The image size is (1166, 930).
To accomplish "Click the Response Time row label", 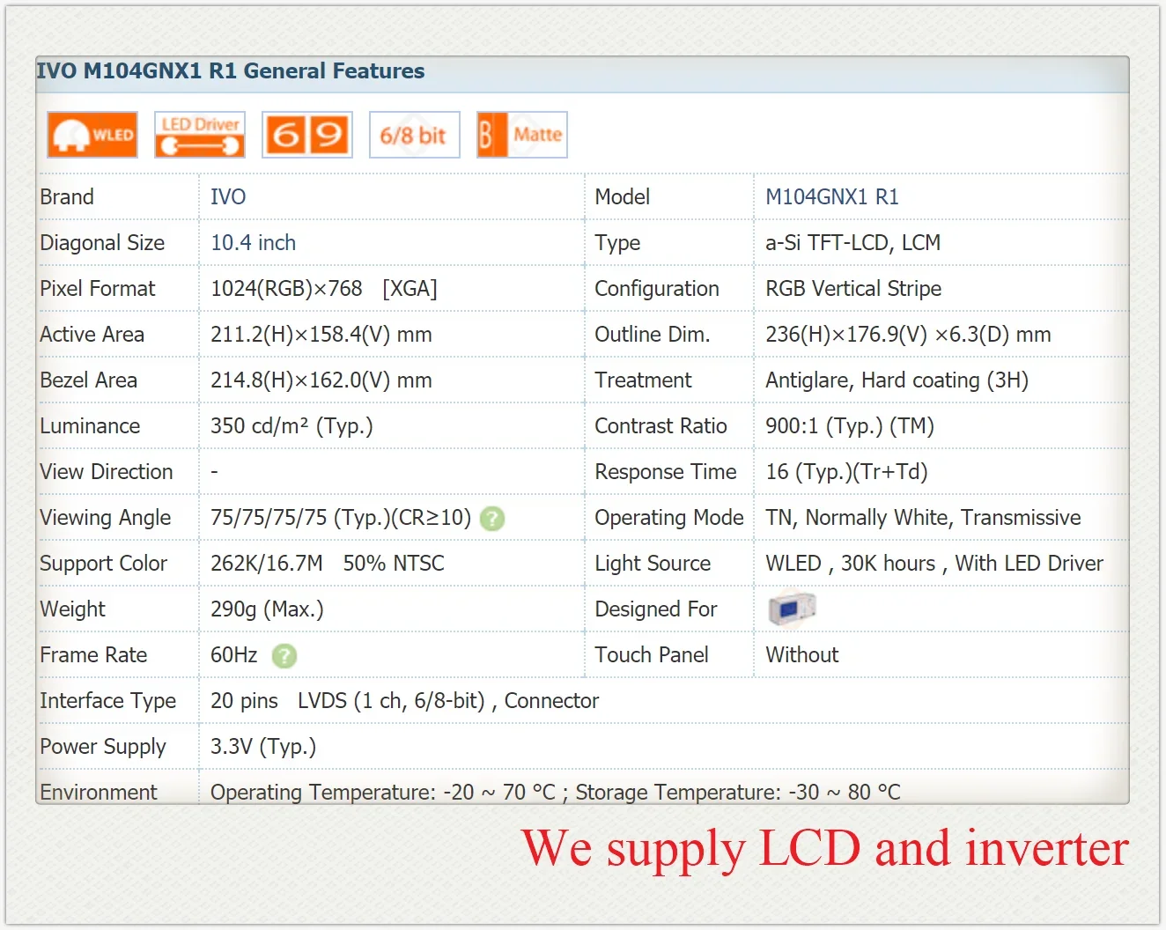I will (666, 472).
